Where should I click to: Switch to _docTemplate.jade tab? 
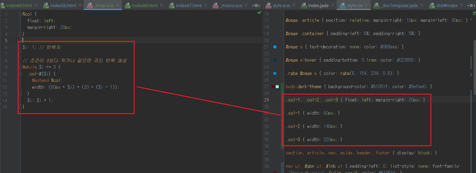(399, 6)
